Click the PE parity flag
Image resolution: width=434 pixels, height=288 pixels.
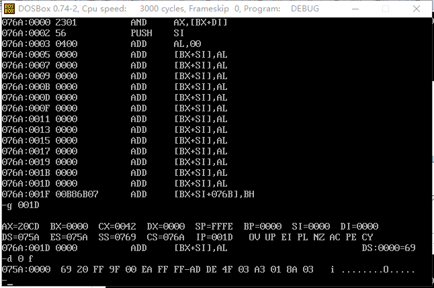[351, 238]
